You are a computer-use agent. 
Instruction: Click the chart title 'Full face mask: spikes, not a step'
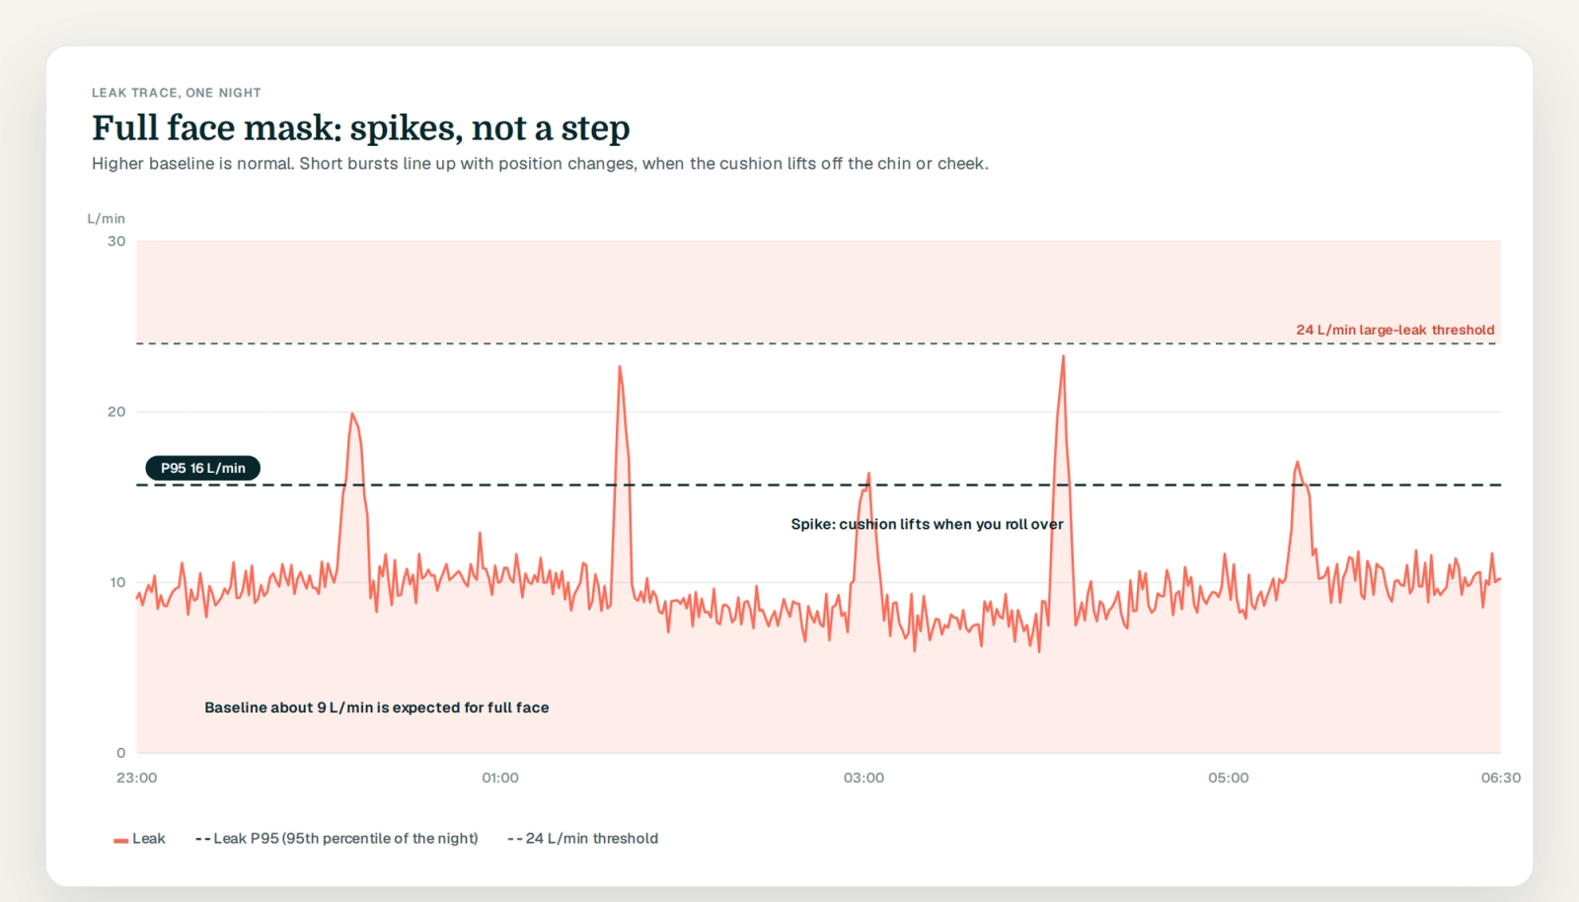click(x=361, y=128)
